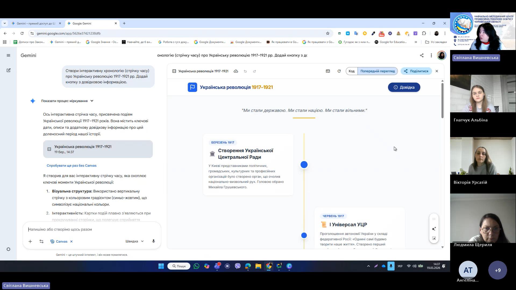Click the refresh icon in Canvas toolbar
The image size is (516, 290).
pos(339,71)
